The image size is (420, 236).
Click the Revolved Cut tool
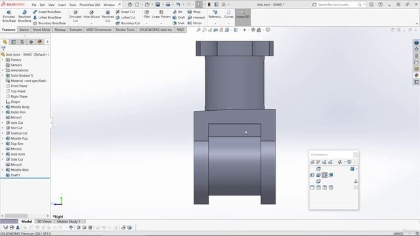108,16
